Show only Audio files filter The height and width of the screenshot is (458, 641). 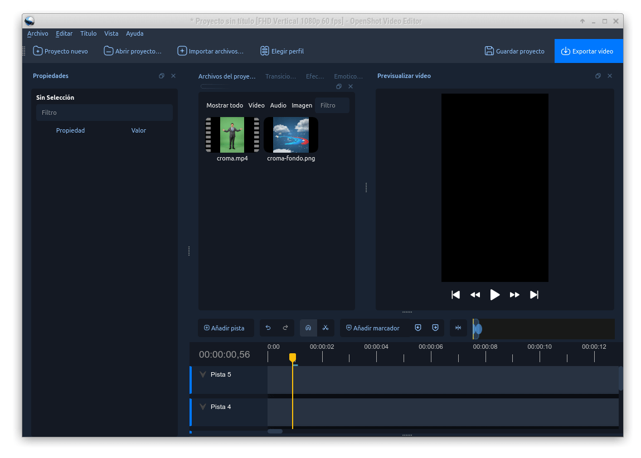pos(278,105)
